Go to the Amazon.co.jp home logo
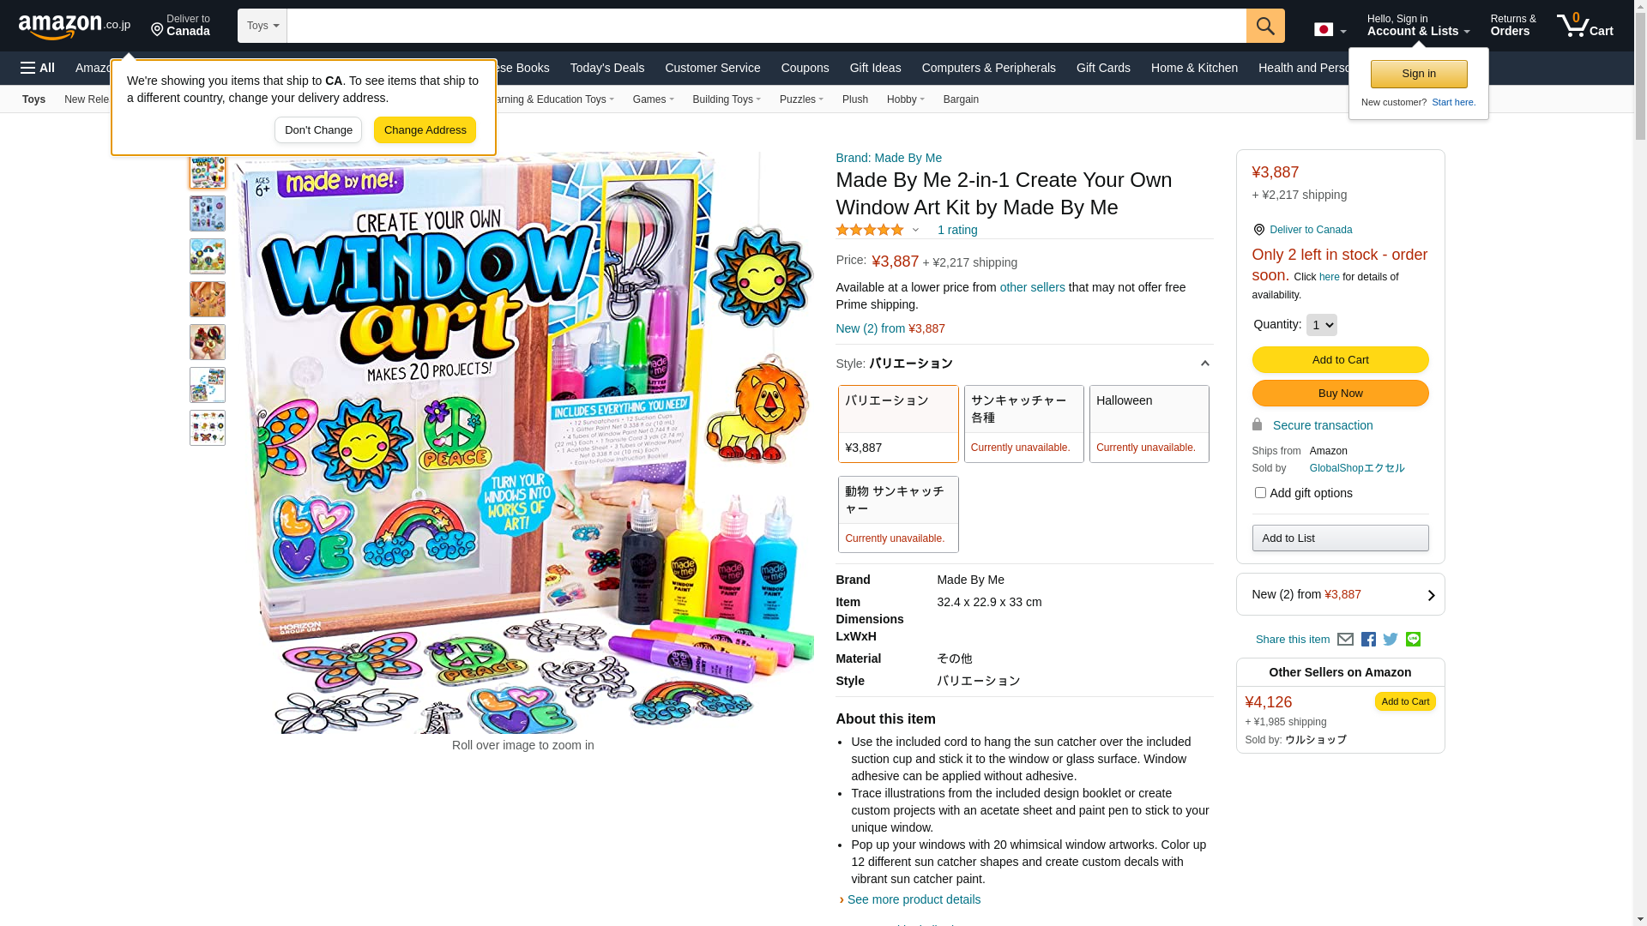The image size is (1647, 926). pyautogui.click(x=75, y=27)
